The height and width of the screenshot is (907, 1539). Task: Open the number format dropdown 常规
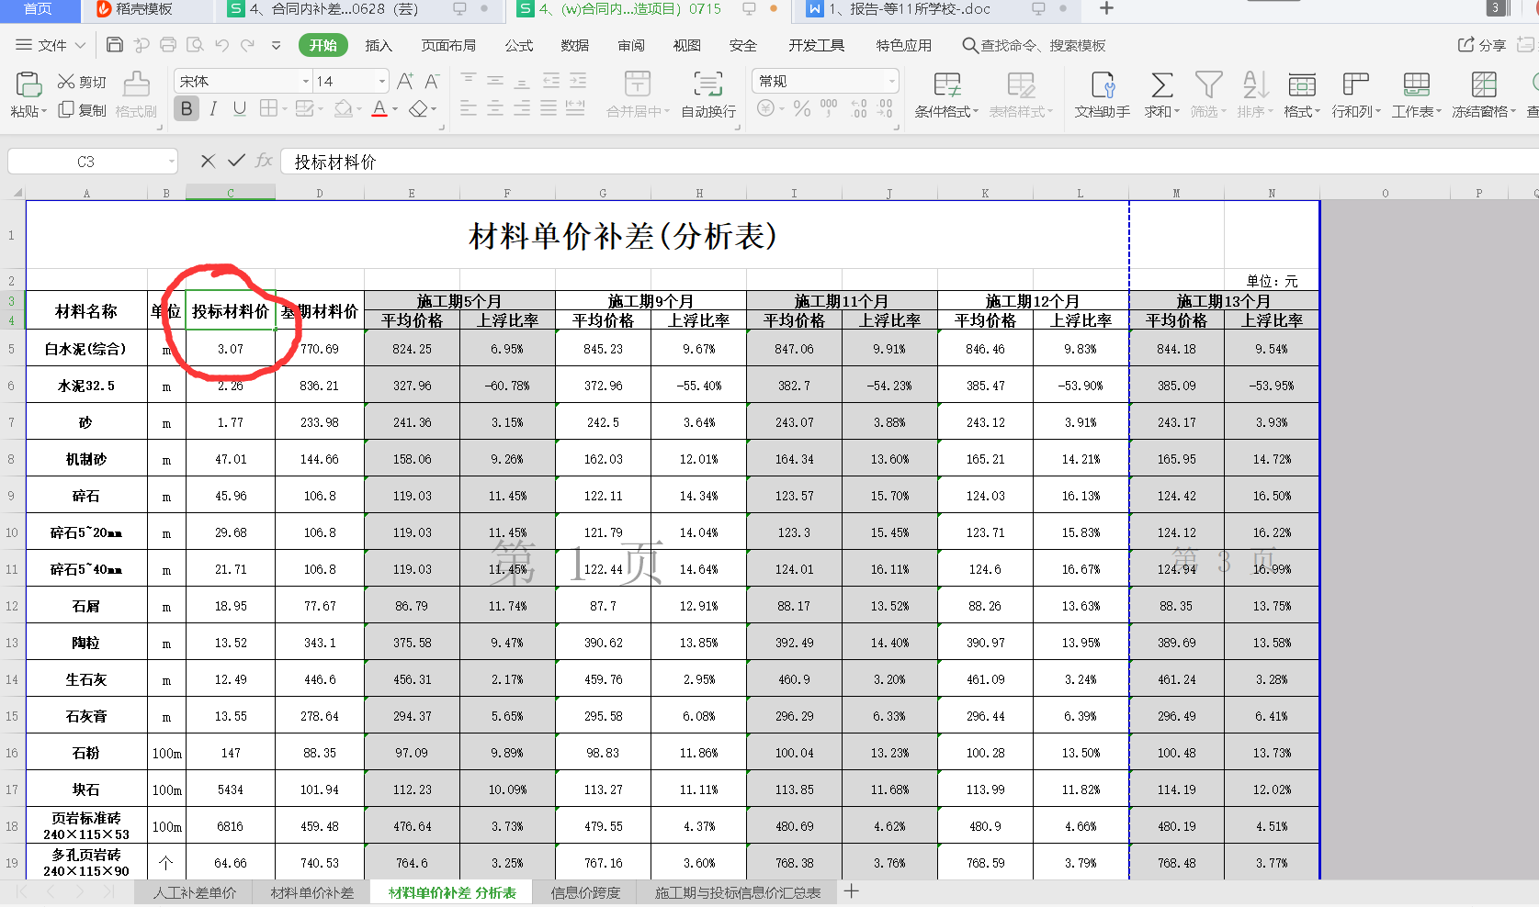pyautogui.click(x=891, y=82)
